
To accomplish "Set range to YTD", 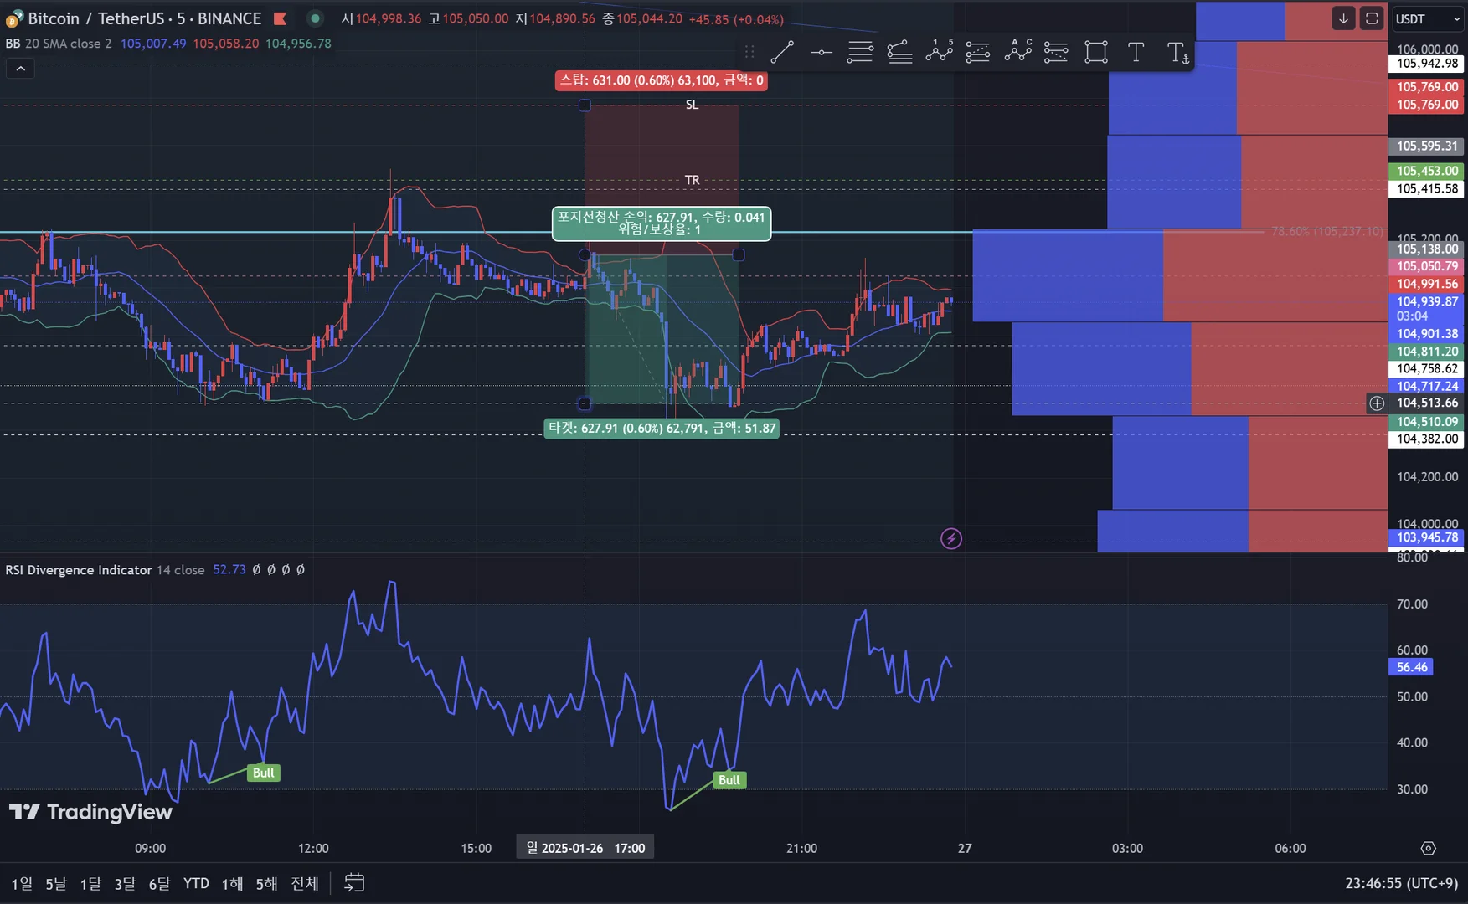I will pyautogui.click(x=196, y=883).
